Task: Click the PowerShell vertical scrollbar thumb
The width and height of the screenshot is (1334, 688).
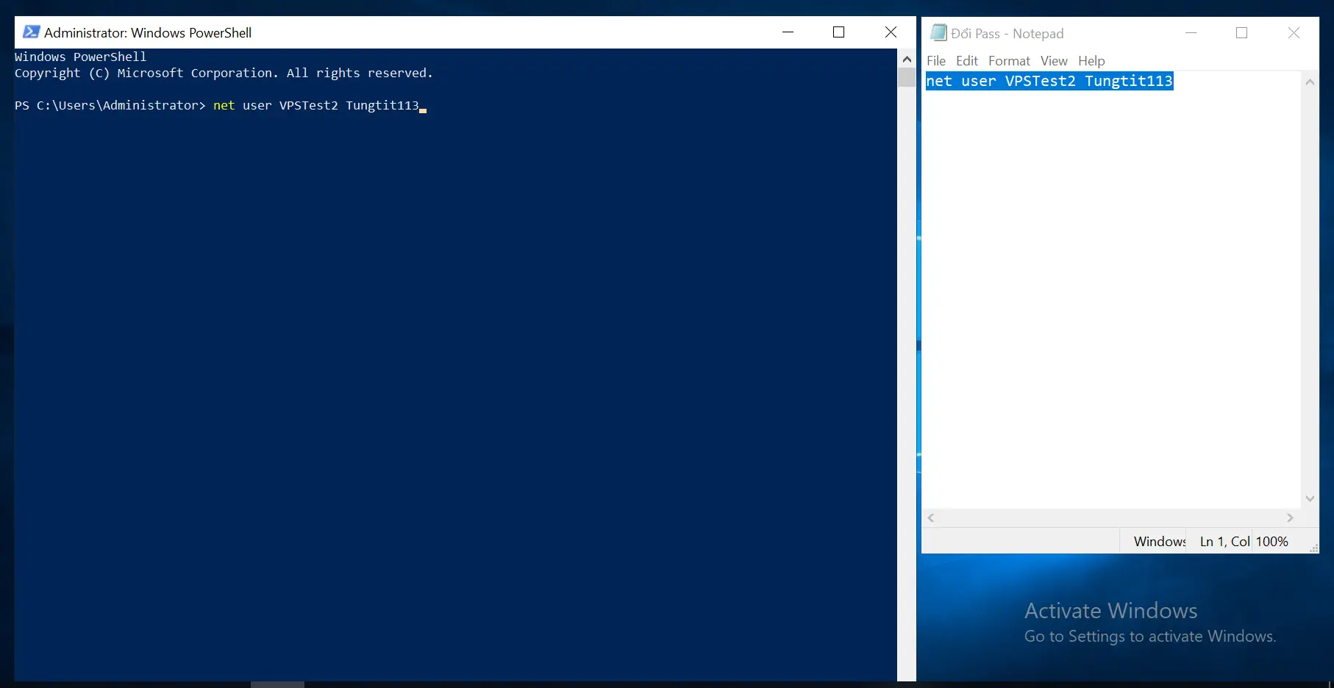Action: coord(907,77)
